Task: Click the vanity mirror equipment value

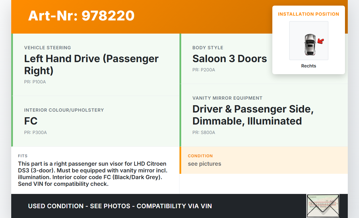Action: [253, 115]
